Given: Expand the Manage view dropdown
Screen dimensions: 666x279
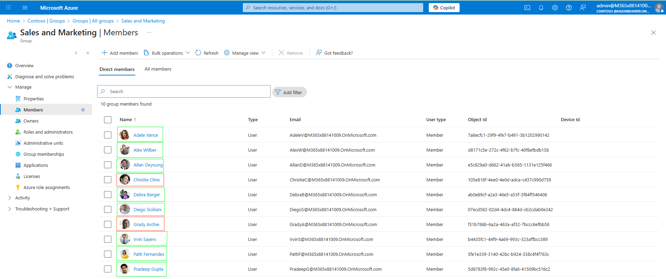Looking at the screenshot, I should 245,53.
